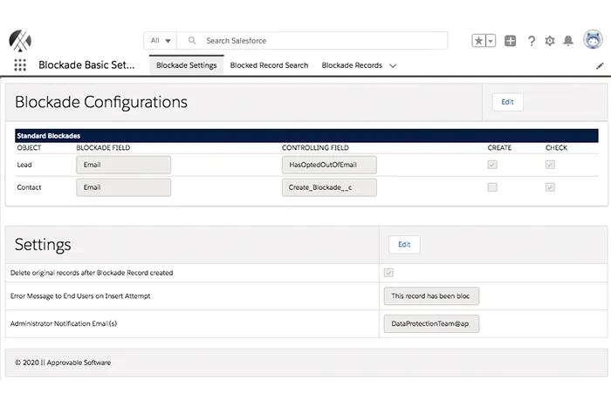
Task: Open the All search scope dropdown
Action: click(160, 40)
